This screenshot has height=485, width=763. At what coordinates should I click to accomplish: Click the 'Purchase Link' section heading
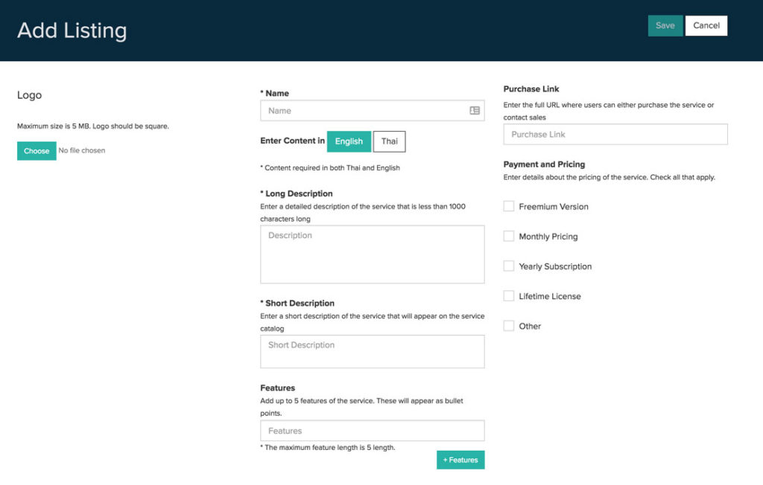pos(531,89)
